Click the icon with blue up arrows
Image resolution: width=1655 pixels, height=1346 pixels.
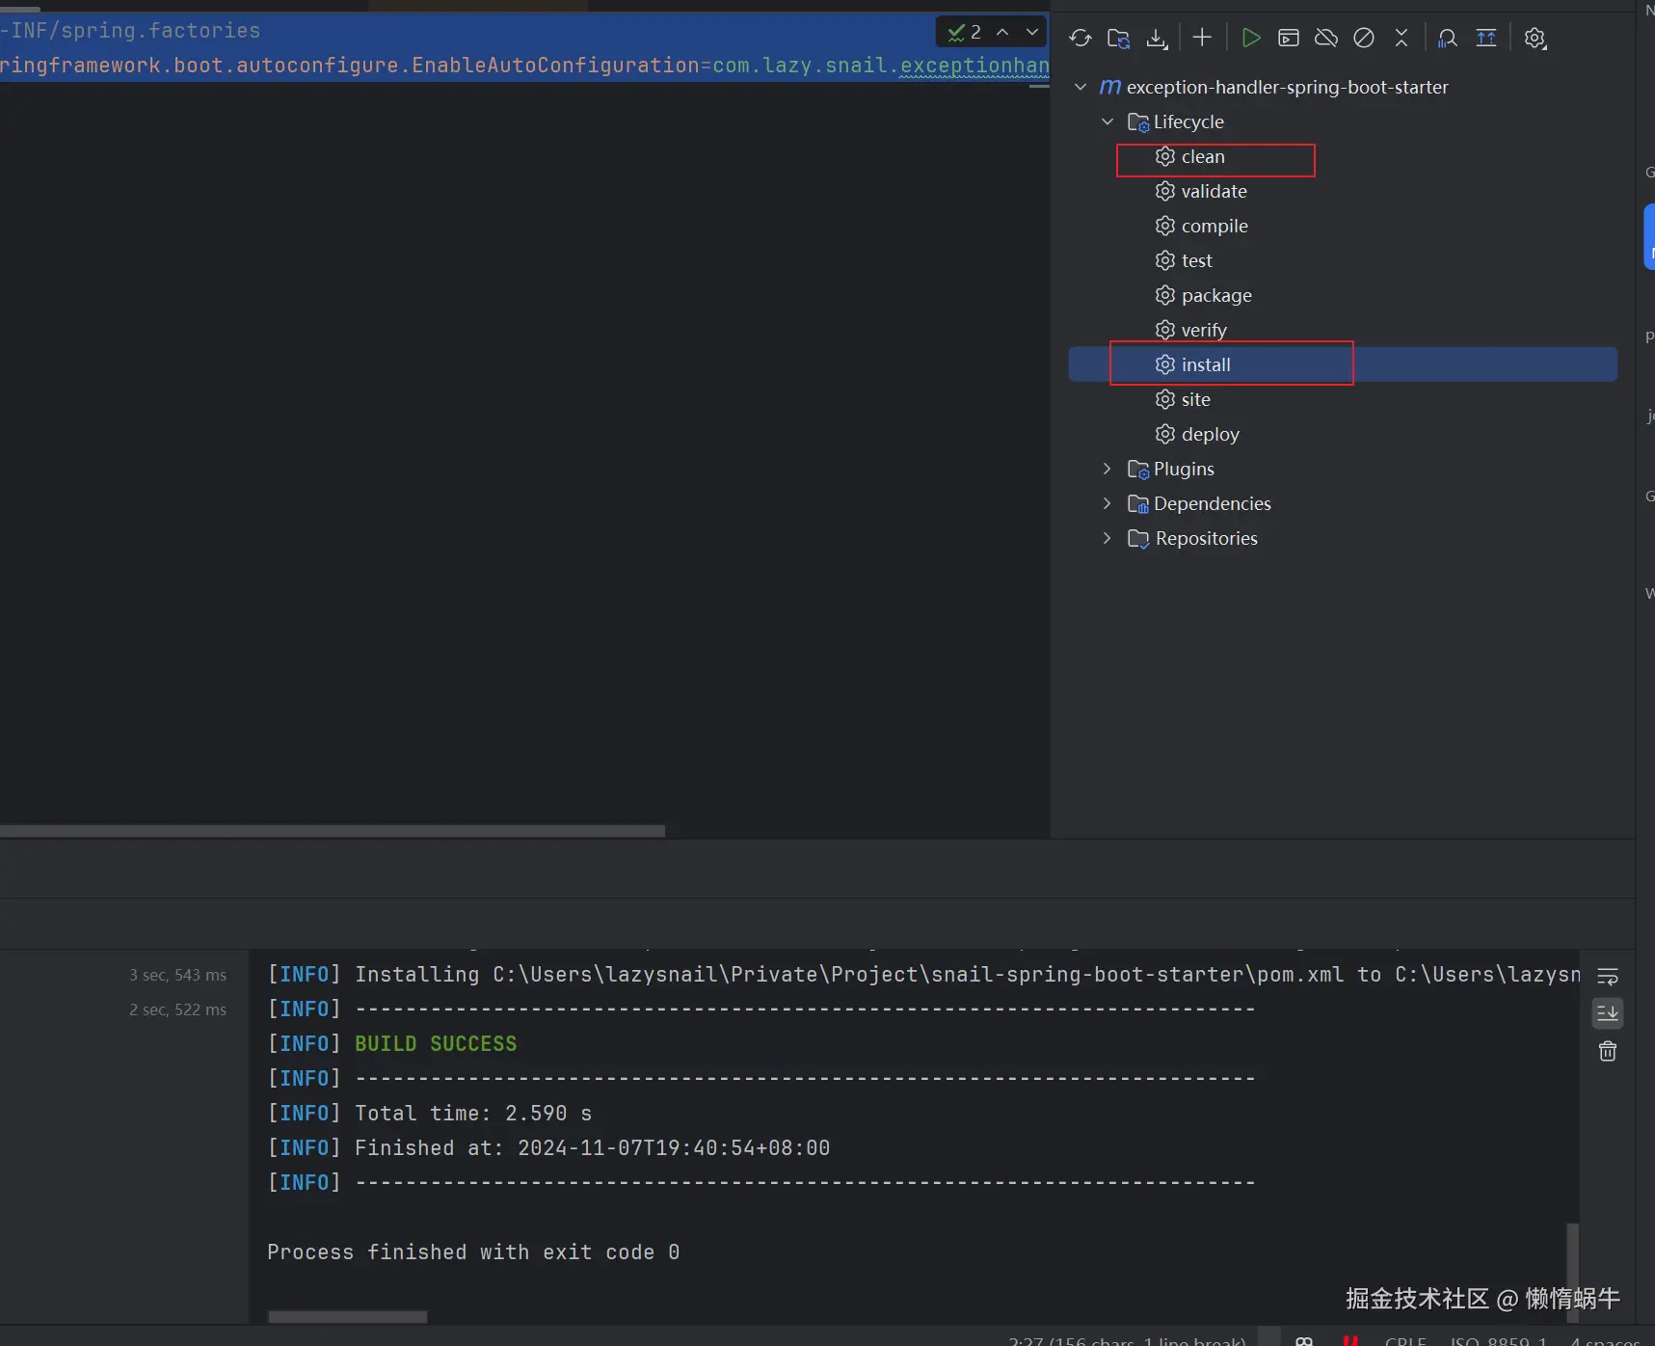(1486, 38)
